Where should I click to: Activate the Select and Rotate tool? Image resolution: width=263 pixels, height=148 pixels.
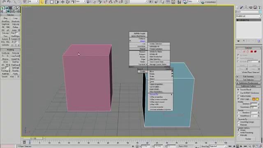click(68, 2)
